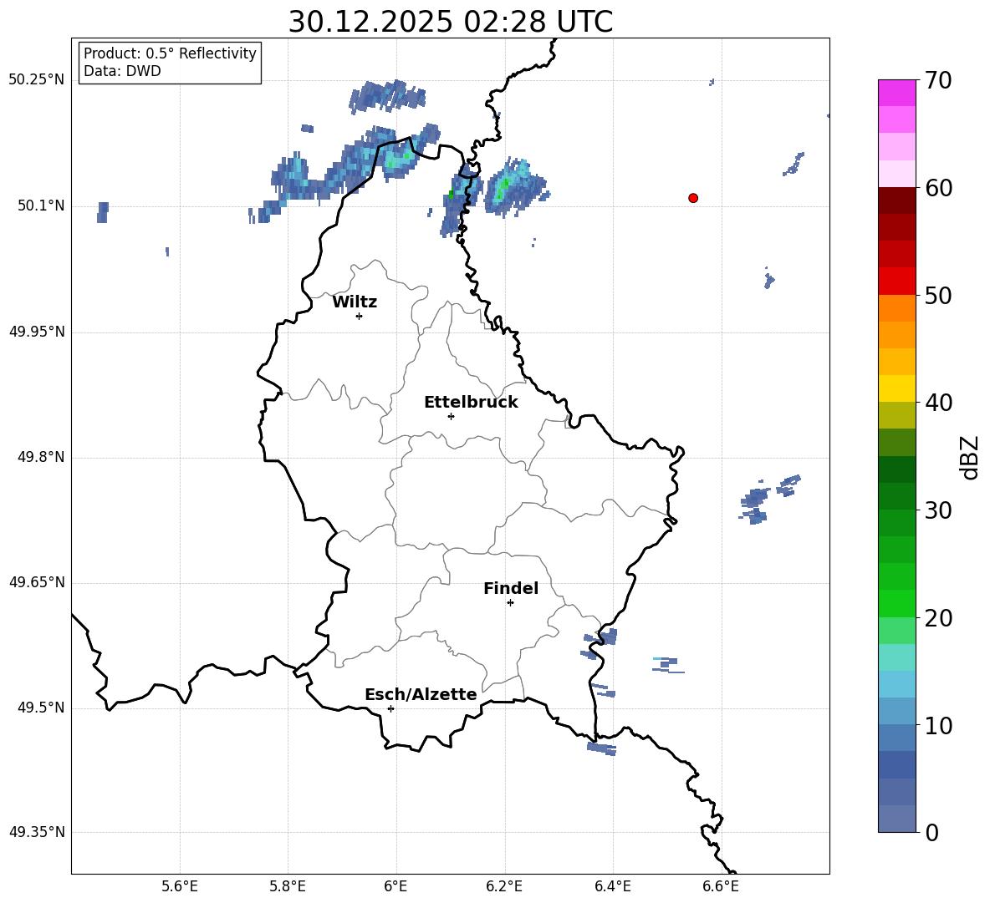Viewport: 990px width, 903px height.
Task: Click the 50.25°N latitude label
Action: [37, 80]
